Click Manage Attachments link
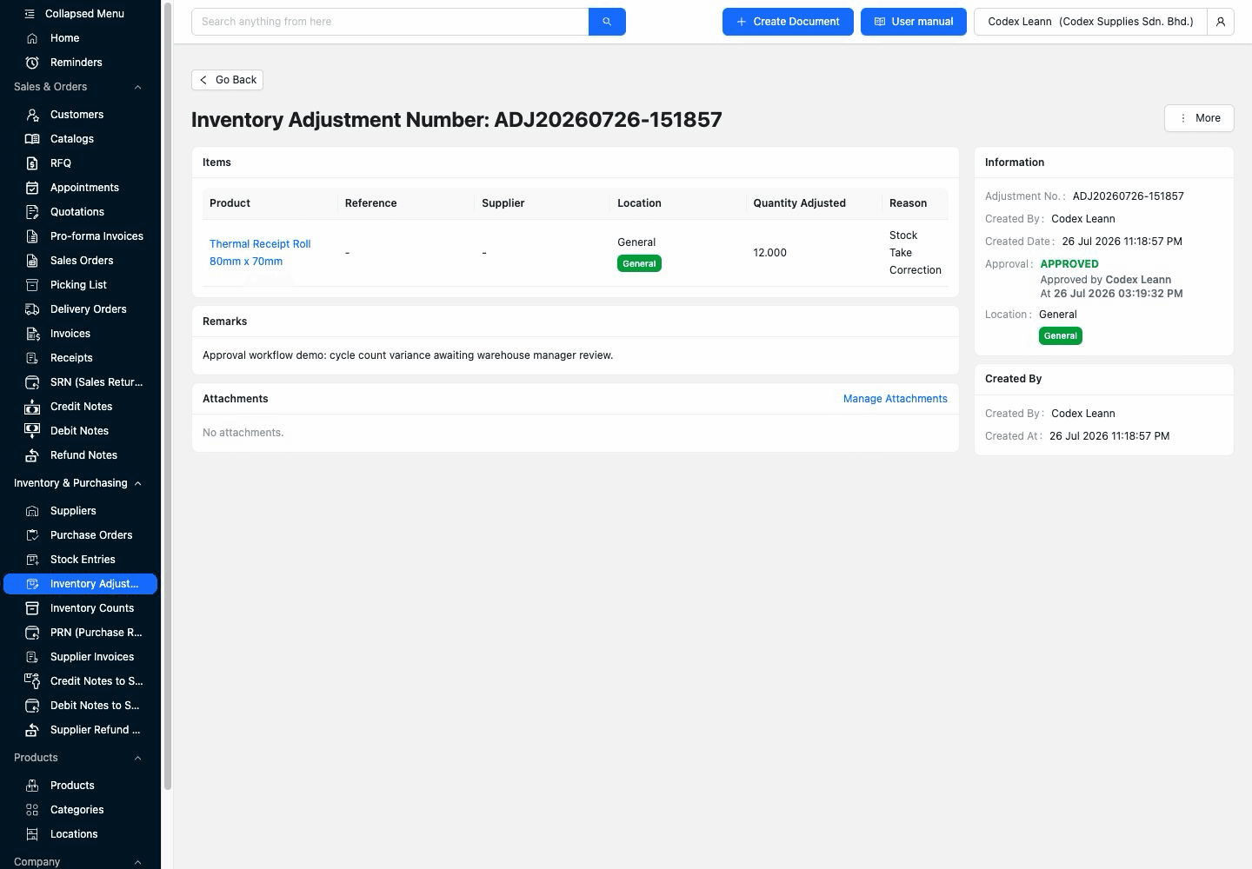The width and height of the screenshot is (1252, 869). tap(895, 399)
